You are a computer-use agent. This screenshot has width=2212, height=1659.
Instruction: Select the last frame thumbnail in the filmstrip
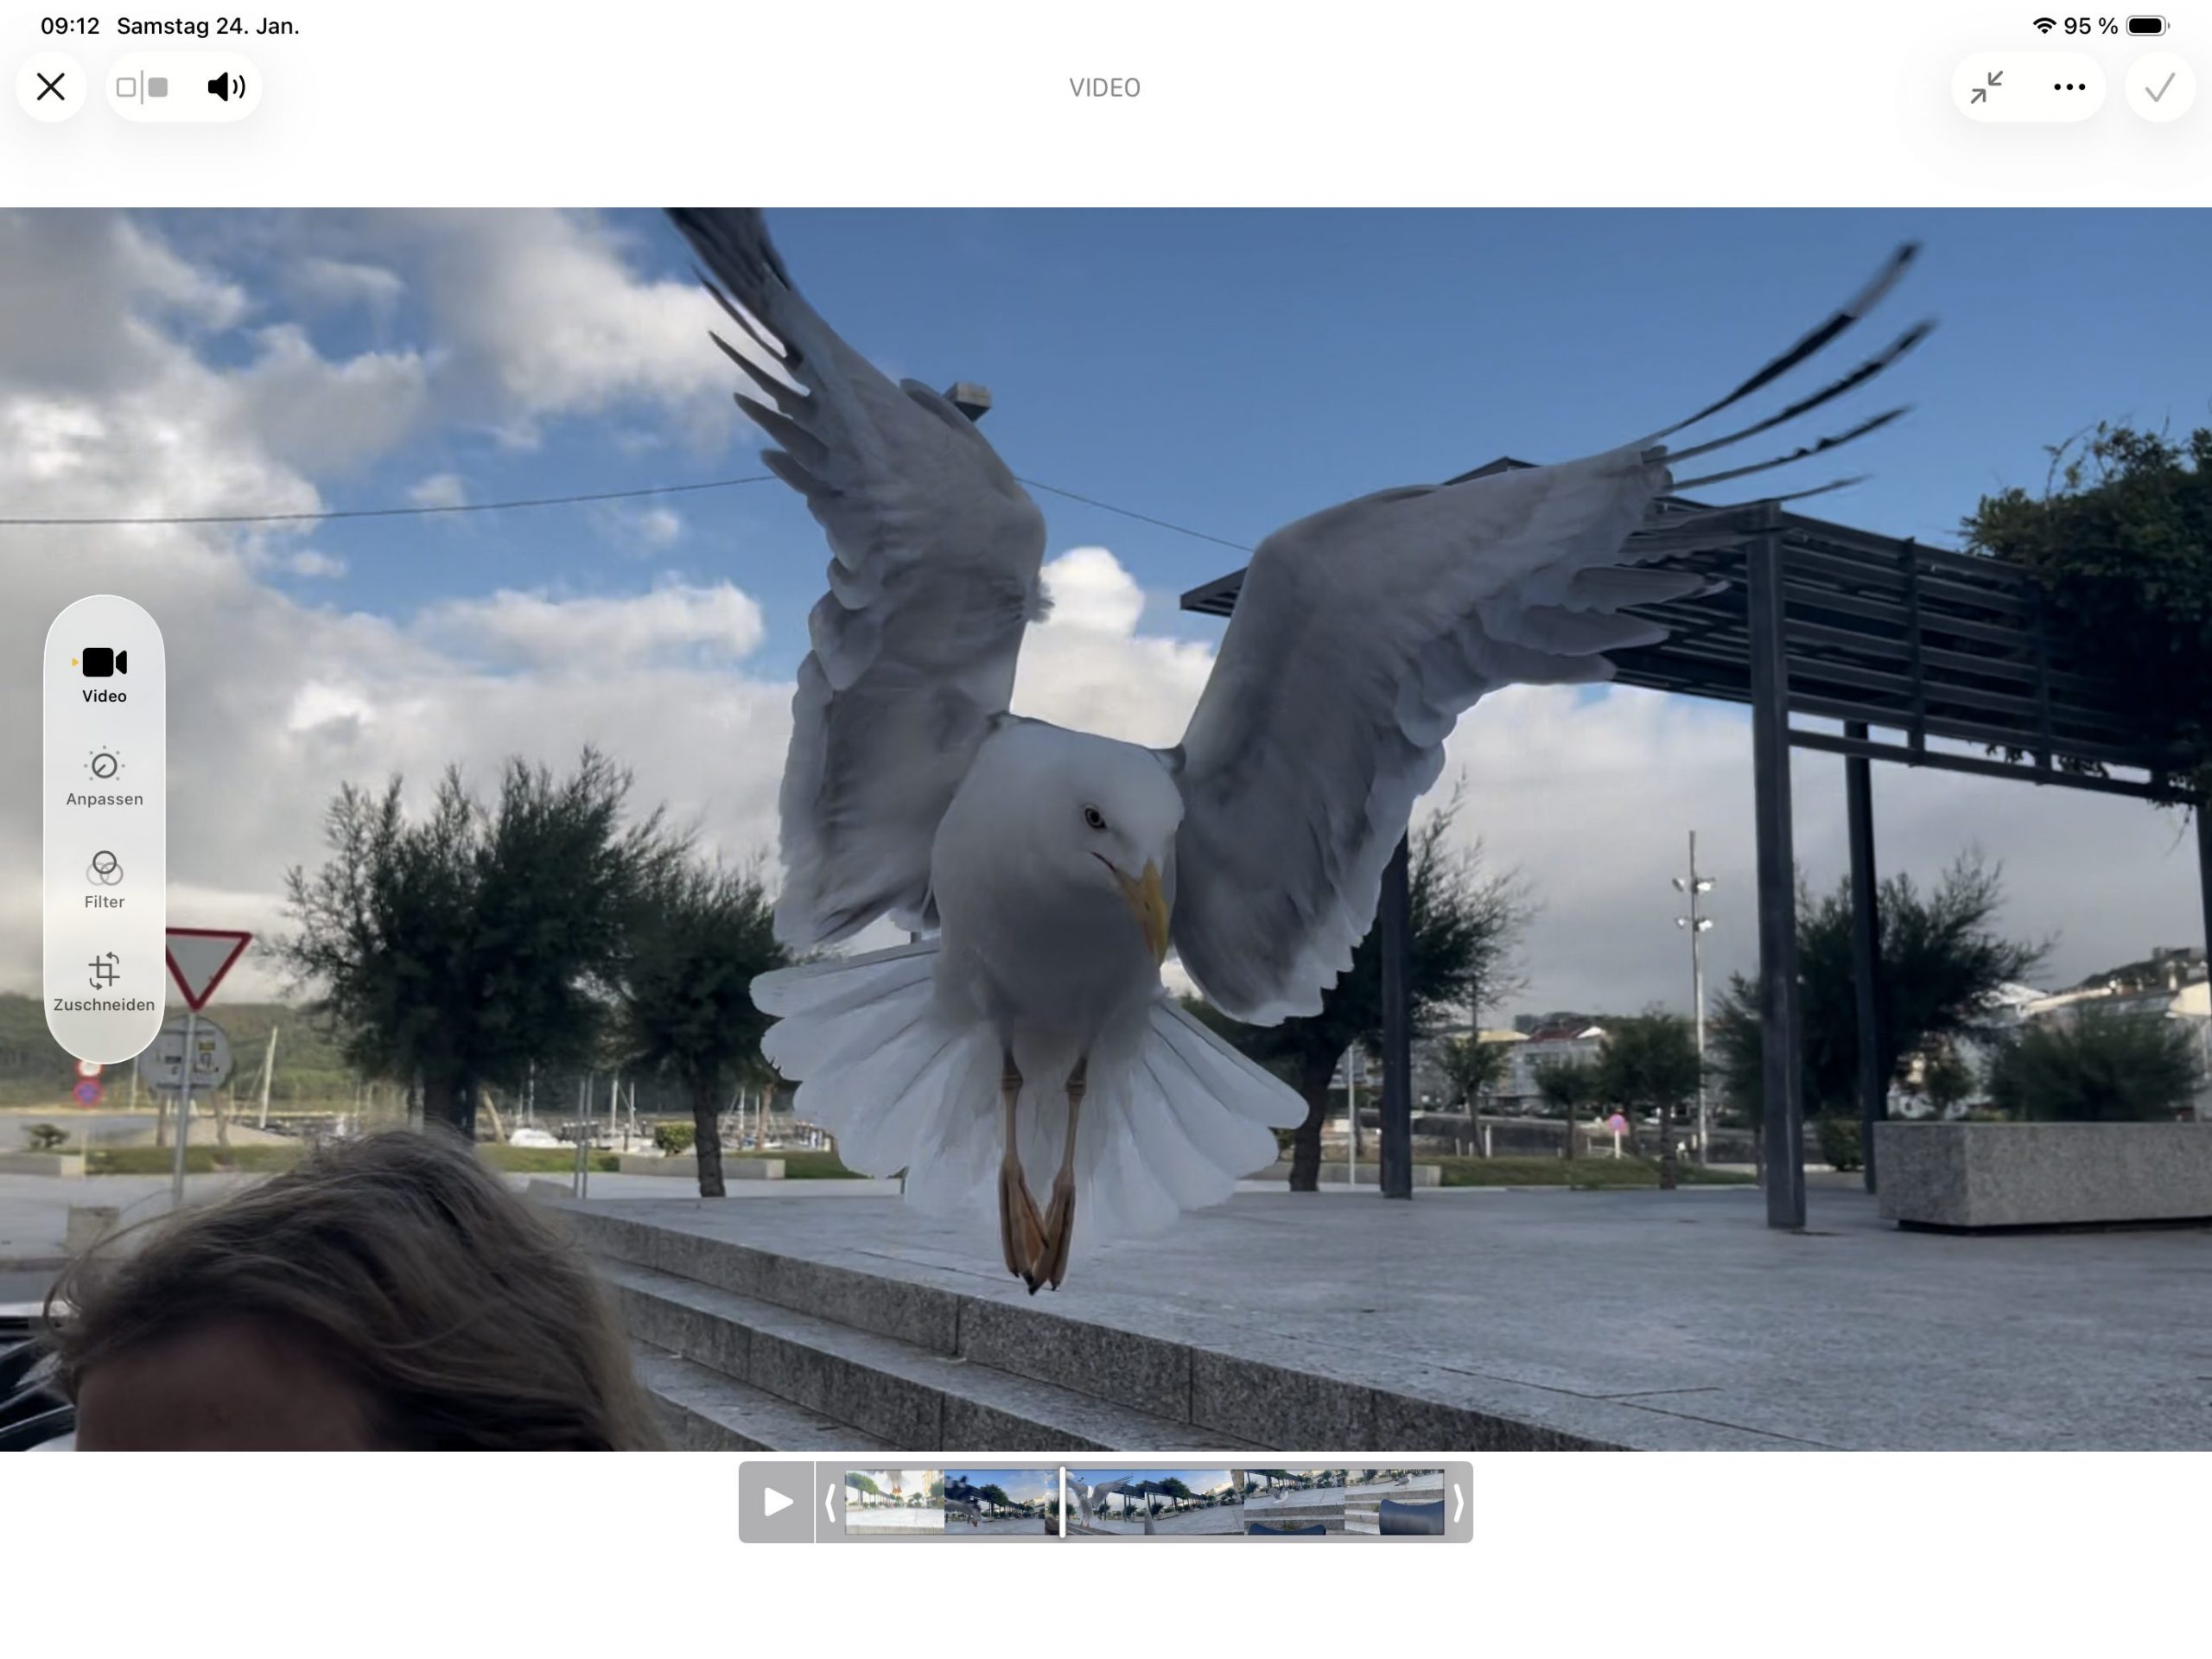click(x=1394, y=1502)
